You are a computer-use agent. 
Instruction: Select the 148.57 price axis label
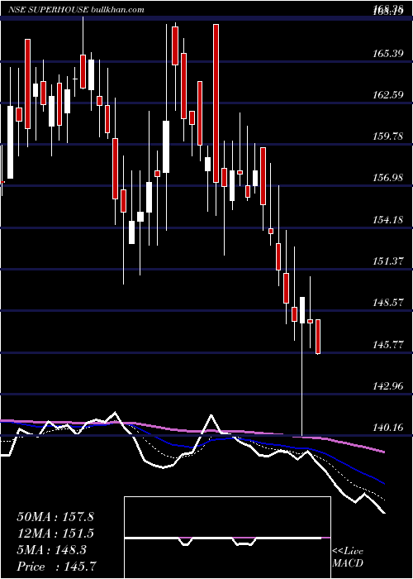click(387, 304)
